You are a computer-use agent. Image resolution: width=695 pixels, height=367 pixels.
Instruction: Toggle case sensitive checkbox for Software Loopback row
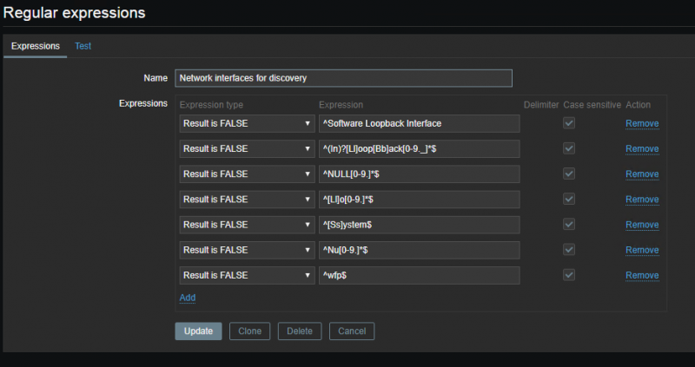pyautogui.click(x=569, y=123)
